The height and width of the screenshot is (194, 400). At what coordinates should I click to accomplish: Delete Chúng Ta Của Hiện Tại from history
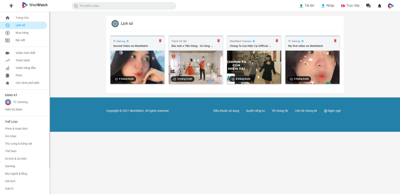(x=277, y=41)
